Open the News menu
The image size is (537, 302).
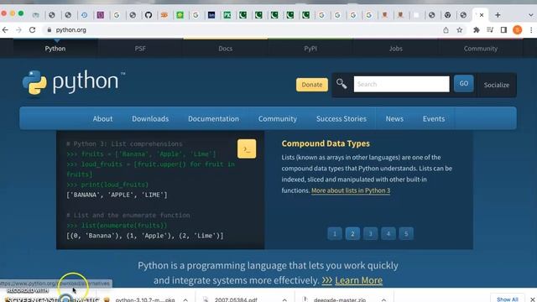394,119
